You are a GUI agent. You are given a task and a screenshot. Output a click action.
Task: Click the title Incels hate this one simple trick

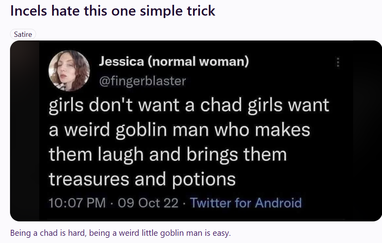113,11
